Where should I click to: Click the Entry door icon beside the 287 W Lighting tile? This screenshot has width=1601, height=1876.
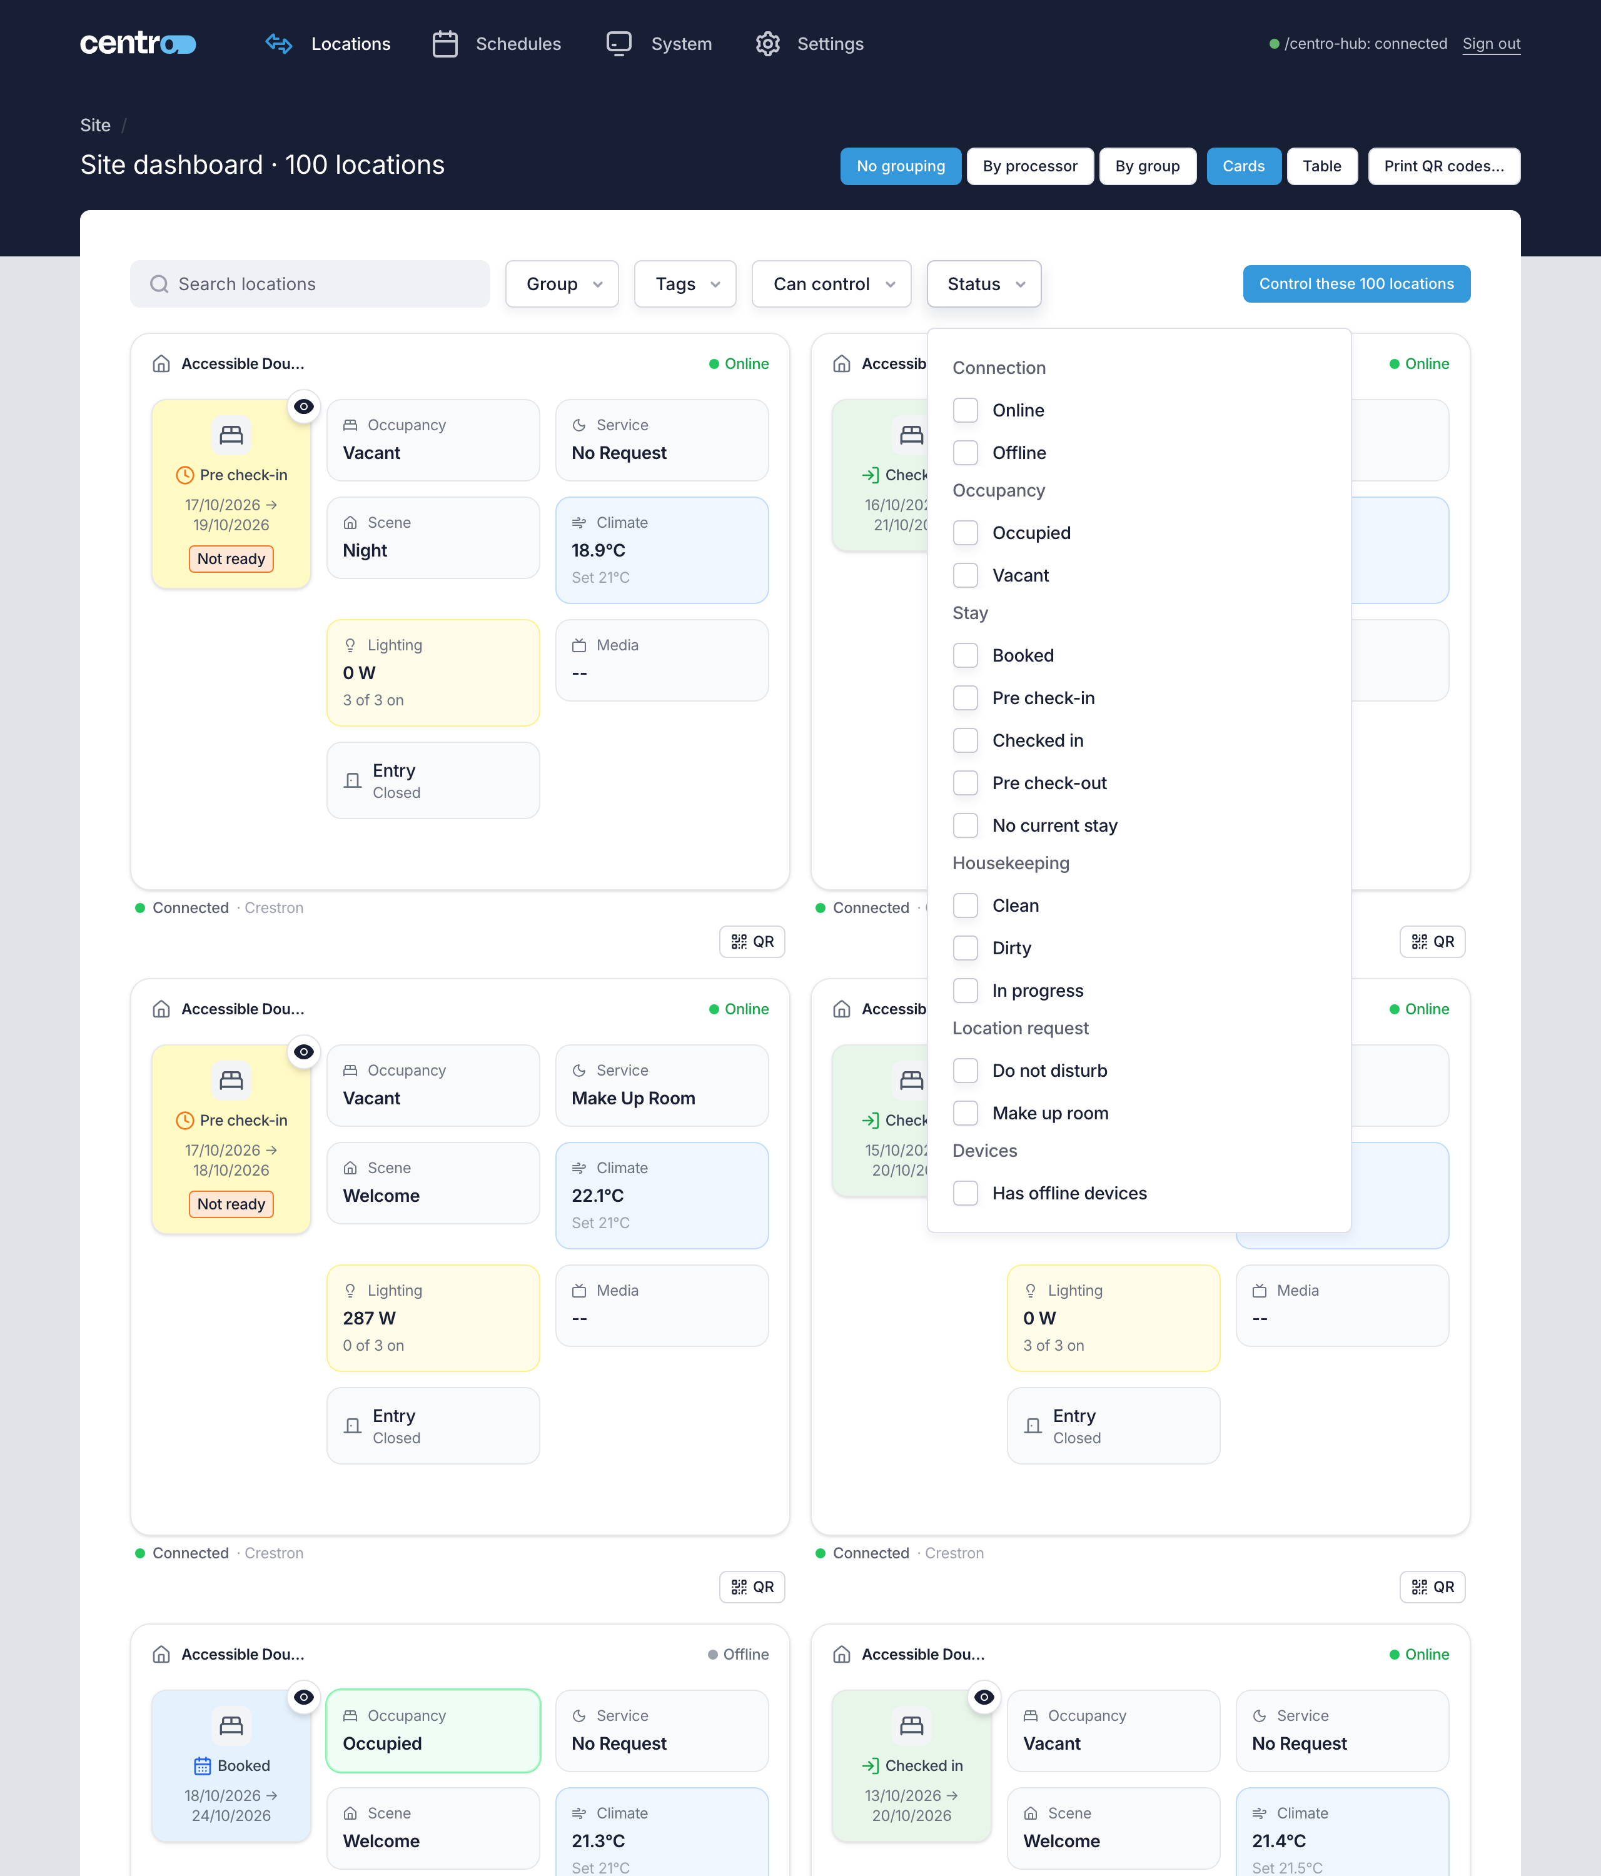[353, 1426]
